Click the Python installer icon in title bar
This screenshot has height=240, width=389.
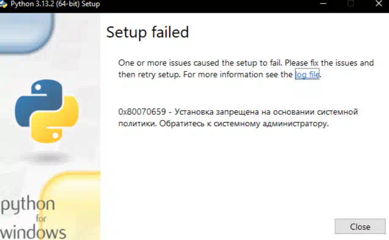pos(4,4)
